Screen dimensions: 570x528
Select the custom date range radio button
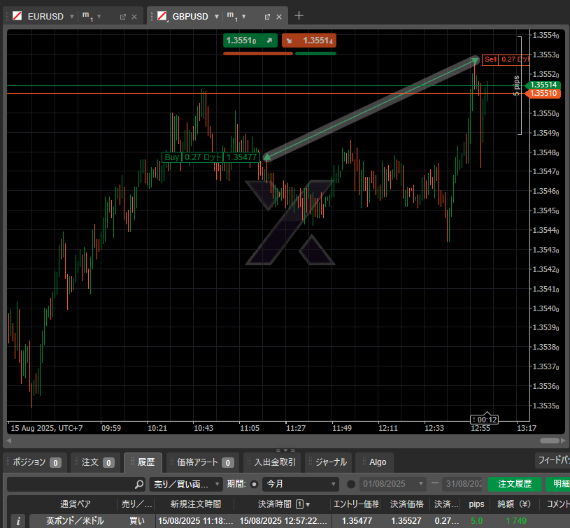tap(351, 484)
